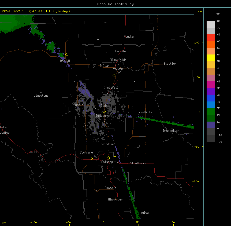Viewport: 231px width, 226px height.
Task: Select the slate purple swatch for 0-10 dBZ
Action: coord(211,125)
